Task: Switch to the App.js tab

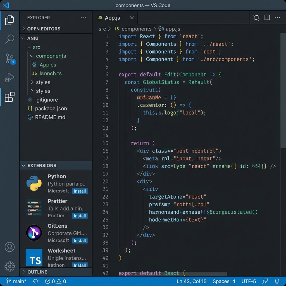Action: [x=112, y=18]
